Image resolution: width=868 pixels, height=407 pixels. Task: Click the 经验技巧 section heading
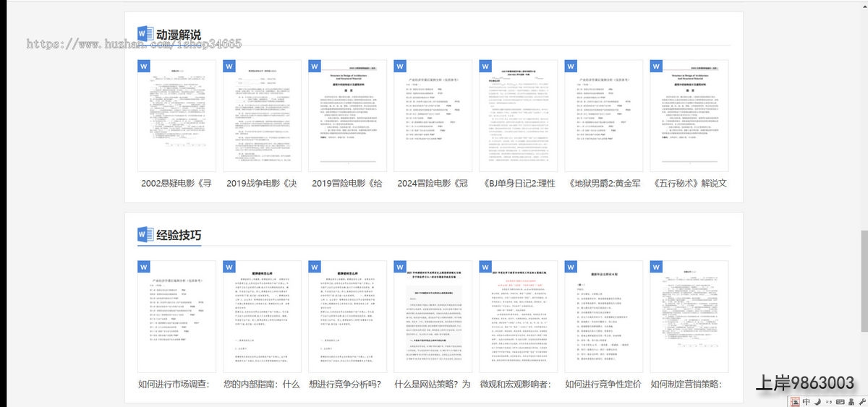click(179, 235)
